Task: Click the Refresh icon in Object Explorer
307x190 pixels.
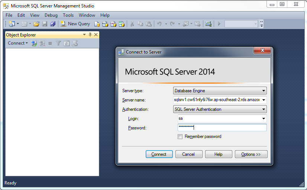Action: [67, 43]
